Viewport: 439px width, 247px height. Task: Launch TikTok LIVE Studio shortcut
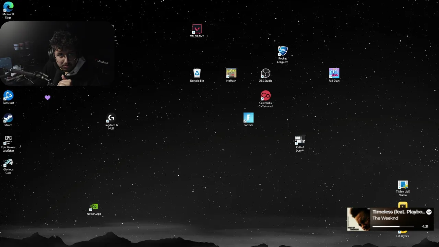(x=403, y=188)
